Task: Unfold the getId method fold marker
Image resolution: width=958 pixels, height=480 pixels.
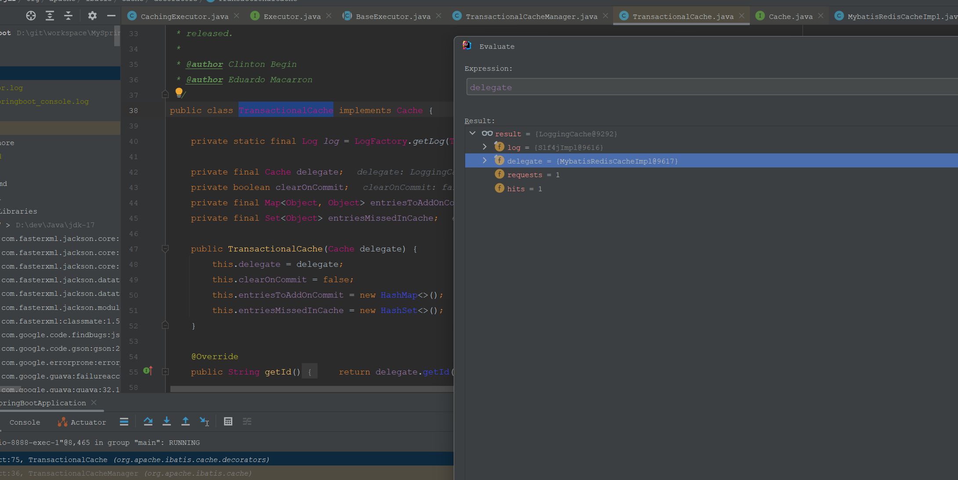Action: [x=165, y=372]
